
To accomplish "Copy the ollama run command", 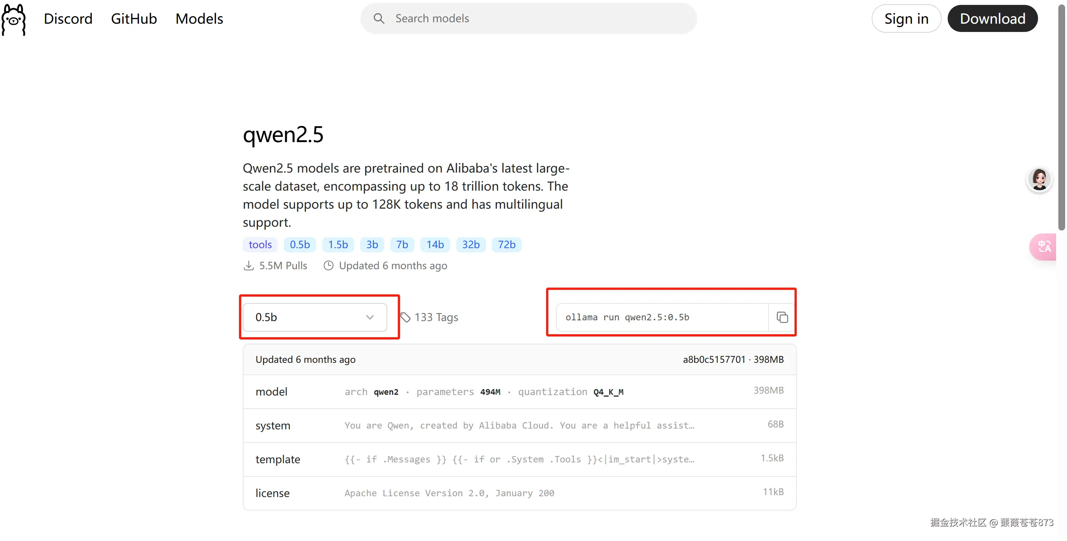I will [782, 317].
